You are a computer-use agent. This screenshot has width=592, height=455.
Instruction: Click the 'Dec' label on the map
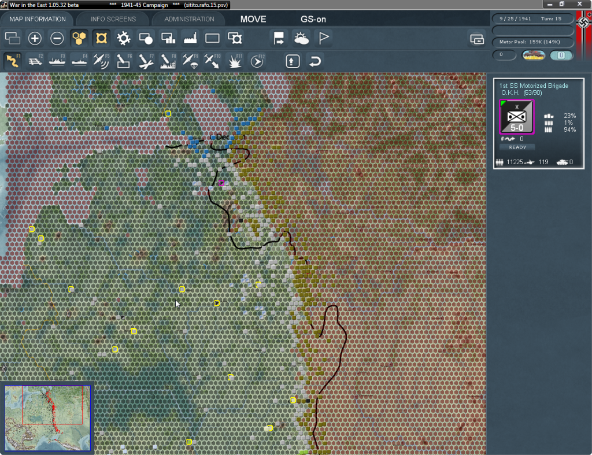pos(223,137)
